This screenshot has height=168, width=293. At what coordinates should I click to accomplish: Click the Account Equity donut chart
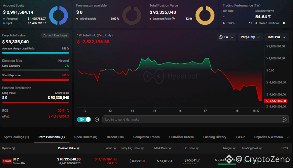(x=58, y=15)
